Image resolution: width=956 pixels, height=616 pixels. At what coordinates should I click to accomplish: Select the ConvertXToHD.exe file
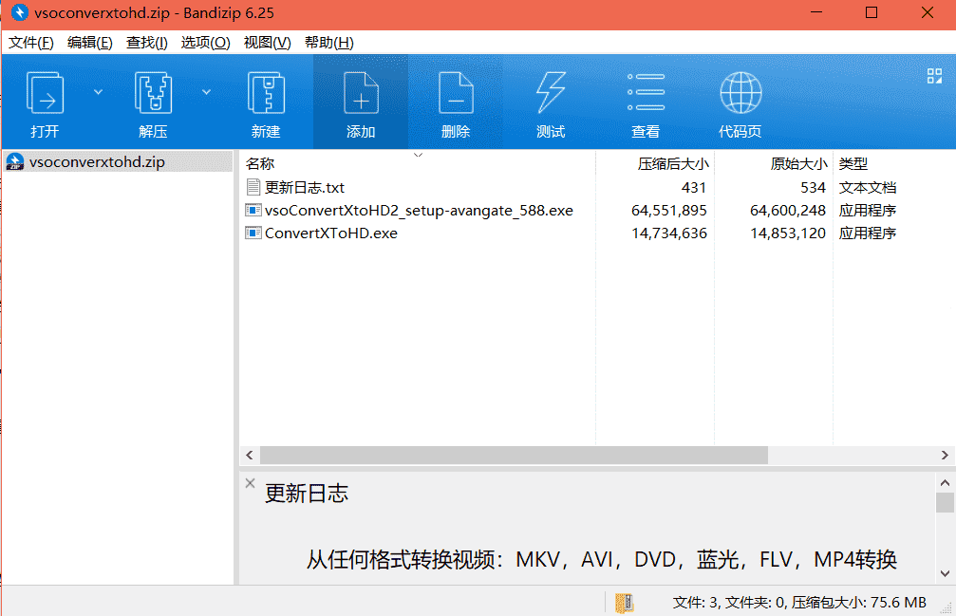click(331, 233)
